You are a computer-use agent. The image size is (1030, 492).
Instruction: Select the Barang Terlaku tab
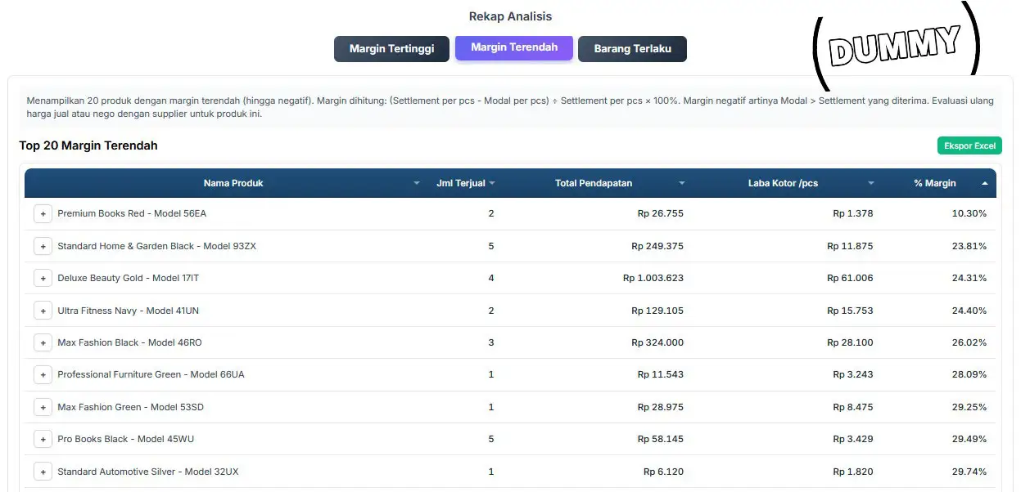(632, 48)
